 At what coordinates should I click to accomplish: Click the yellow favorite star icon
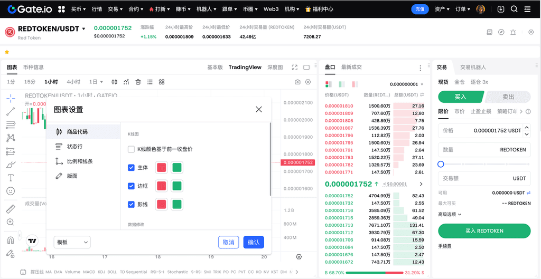7,52
